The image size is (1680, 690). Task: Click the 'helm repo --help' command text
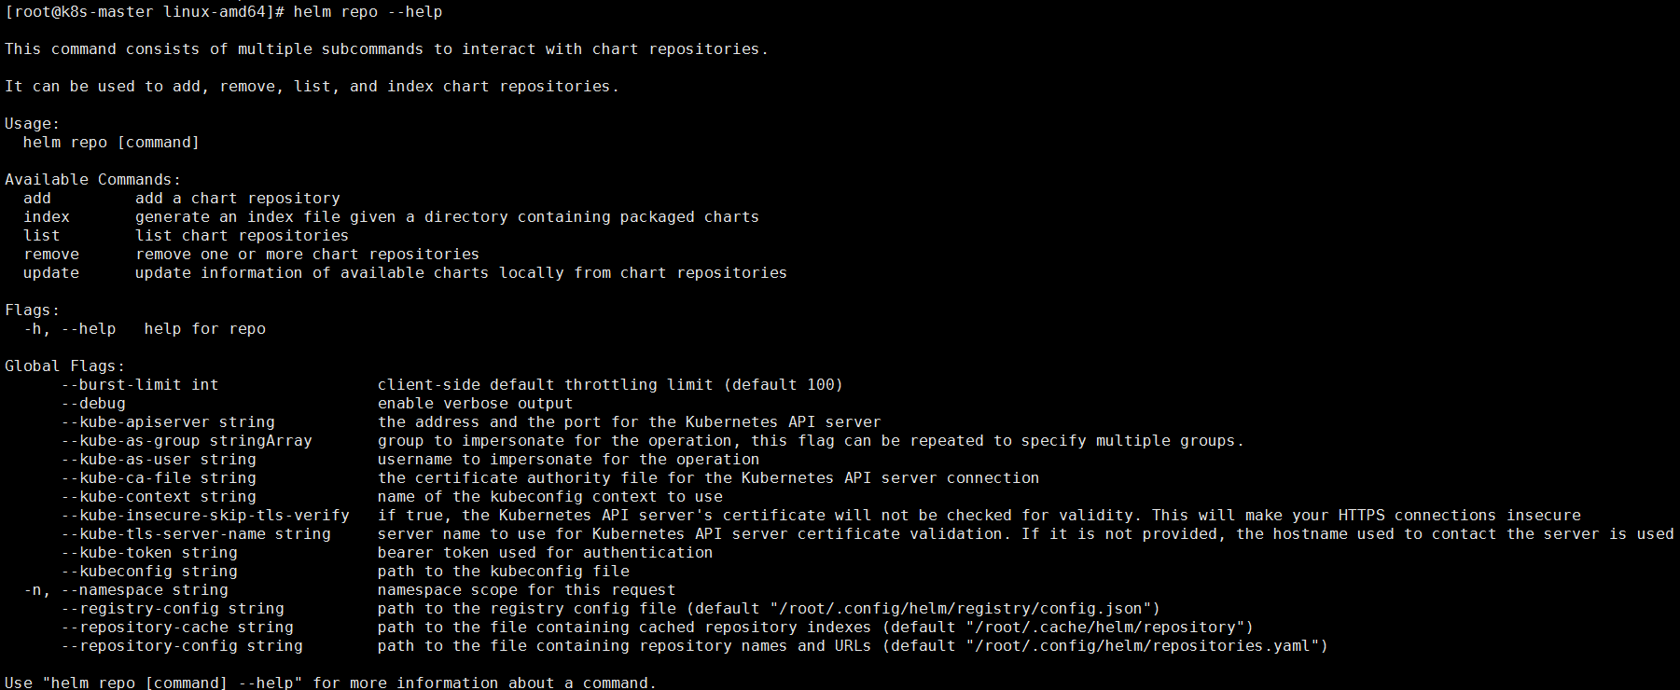pos(368,12)
